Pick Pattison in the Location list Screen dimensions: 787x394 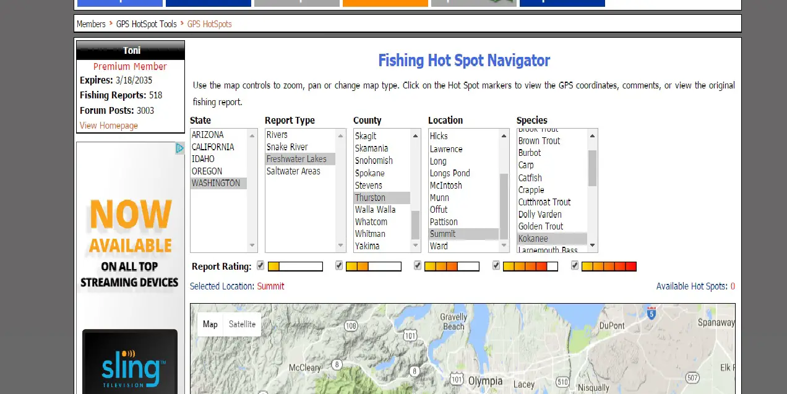click(444, 221)
